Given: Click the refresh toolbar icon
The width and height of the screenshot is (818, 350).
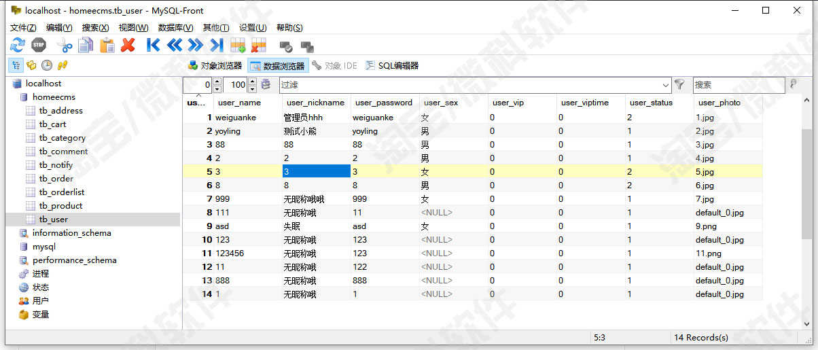Looking at the screenshot, I should click(x=18, y=46).
